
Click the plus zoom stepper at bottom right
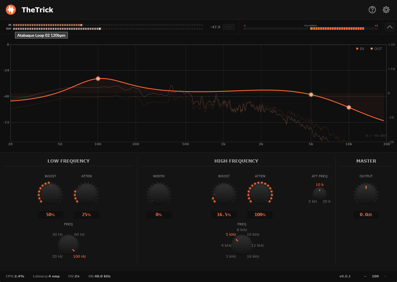[385, 276]
